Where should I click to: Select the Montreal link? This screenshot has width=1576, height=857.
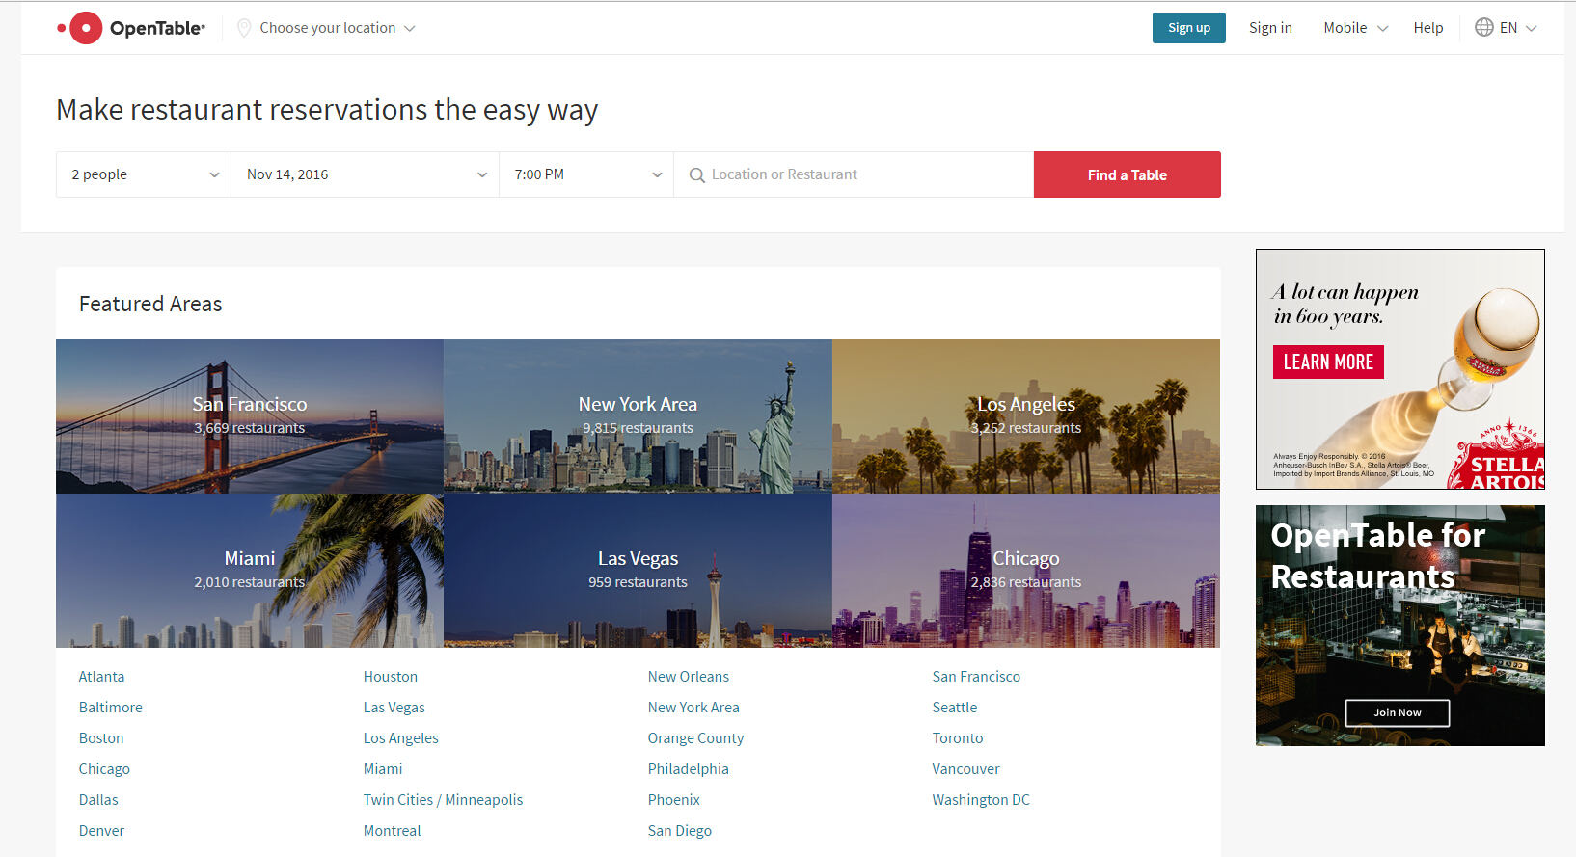(393, 831)
